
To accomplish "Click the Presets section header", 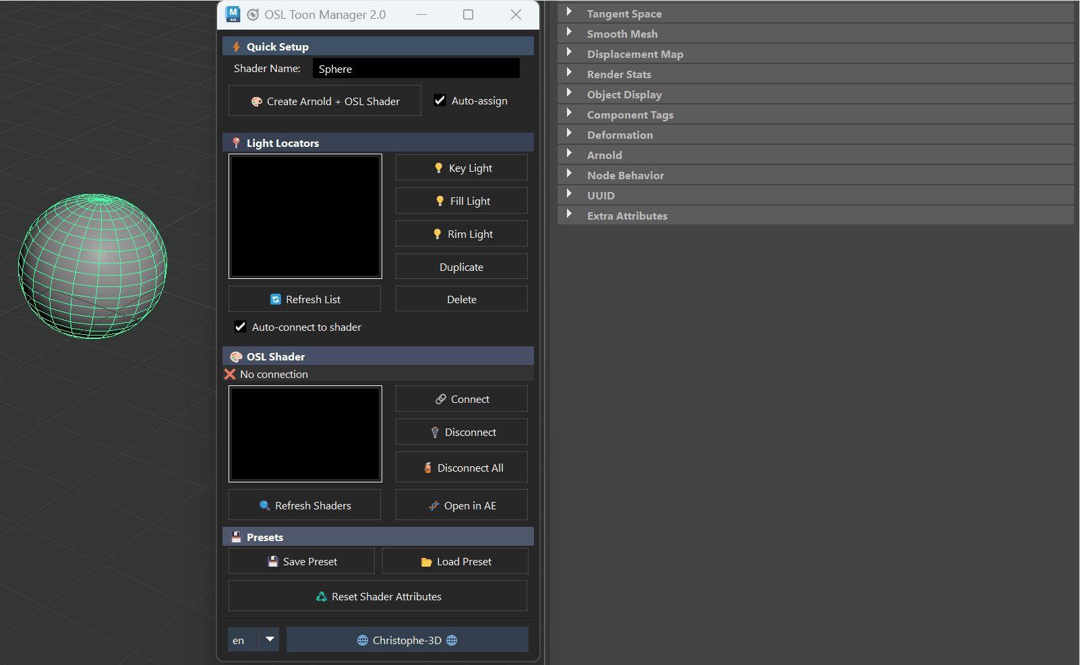I will (x=378, y=537).
